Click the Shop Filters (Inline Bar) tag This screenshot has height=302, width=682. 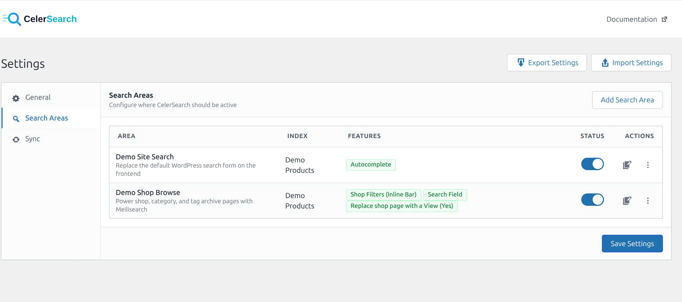(x=383, y=194)
